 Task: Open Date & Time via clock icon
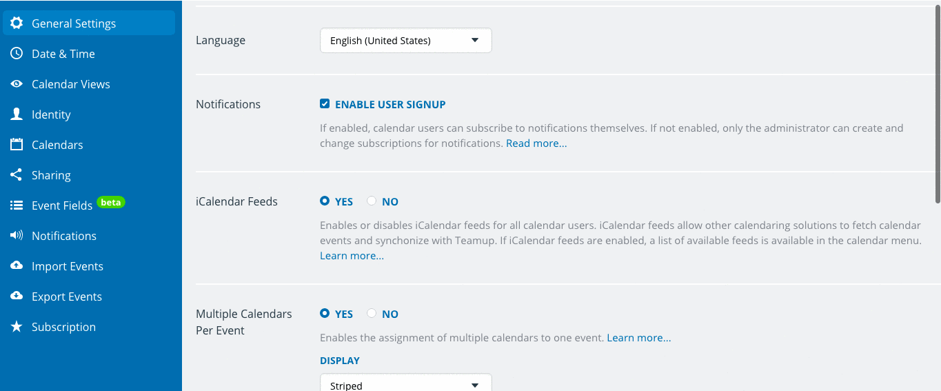point(17,53)
